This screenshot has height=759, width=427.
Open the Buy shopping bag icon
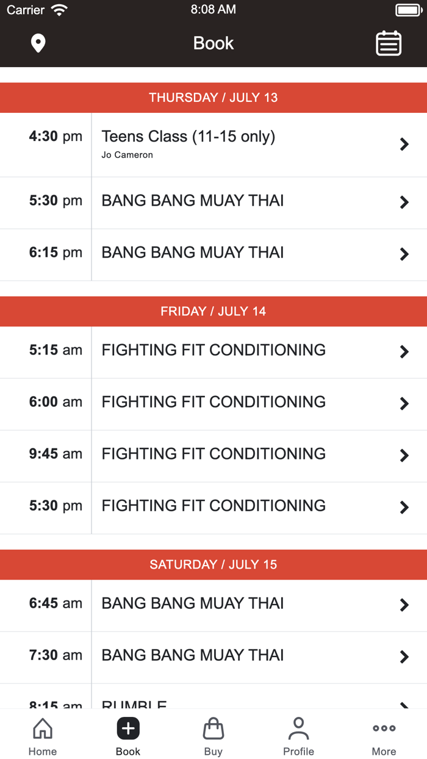coord(213,728)
